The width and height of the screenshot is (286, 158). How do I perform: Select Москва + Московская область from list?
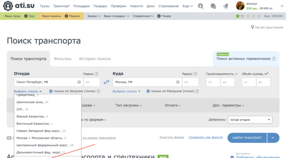pos(48,138)
